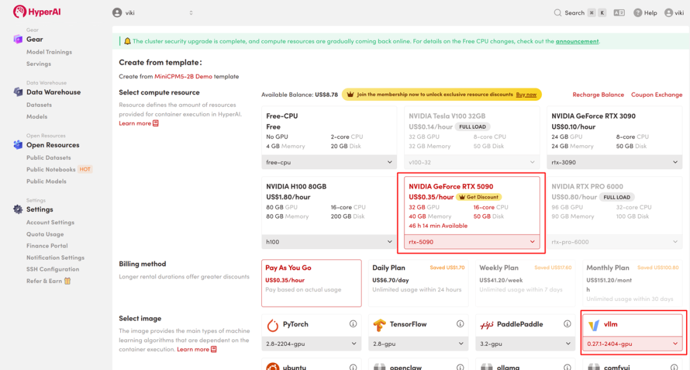Select the Pay As You Go billing option
Screen dimensions: 690x370
[311, 283]
